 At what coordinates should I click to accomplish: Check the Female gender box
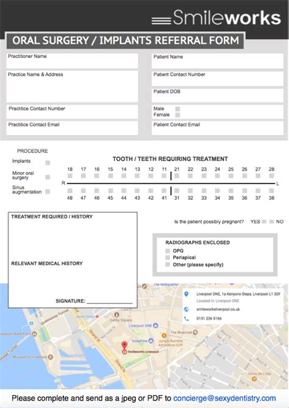(x=177, y=115)
